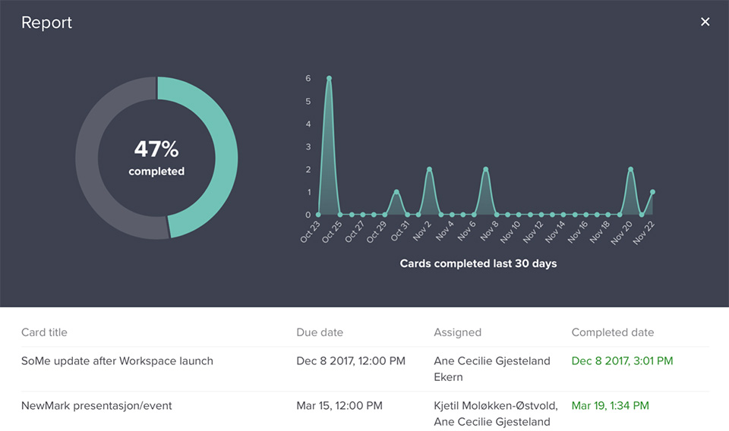
Task: Click the Nov 16 axis label
Action: click(x=577, y=231)
